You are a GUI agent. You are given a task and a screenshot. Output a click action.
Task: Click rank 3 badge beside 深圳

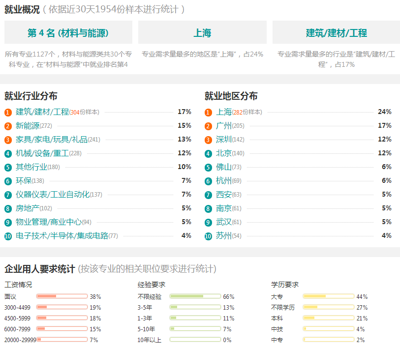pyautogui.click(x=208, y=140)
